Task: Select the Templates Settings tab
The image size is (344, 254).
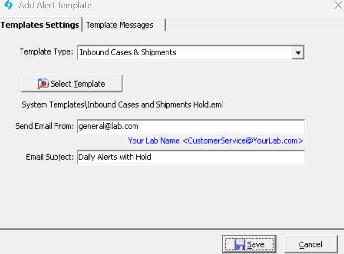Action: pos(41,24)
